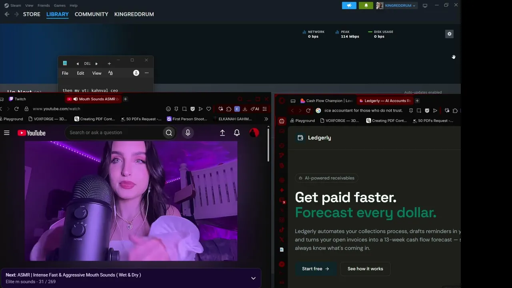Open YouTube hamburger guide menu

[7, 133]
